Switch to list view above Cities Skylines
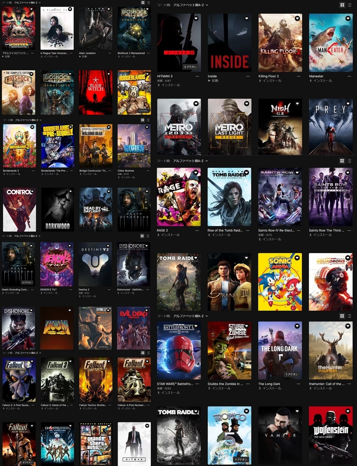Image resolution: width=357 pixels, height=466 pixels. point(148,120)
